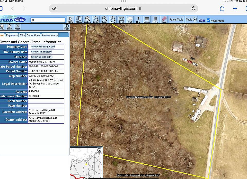Click the login link

[202, 20]
